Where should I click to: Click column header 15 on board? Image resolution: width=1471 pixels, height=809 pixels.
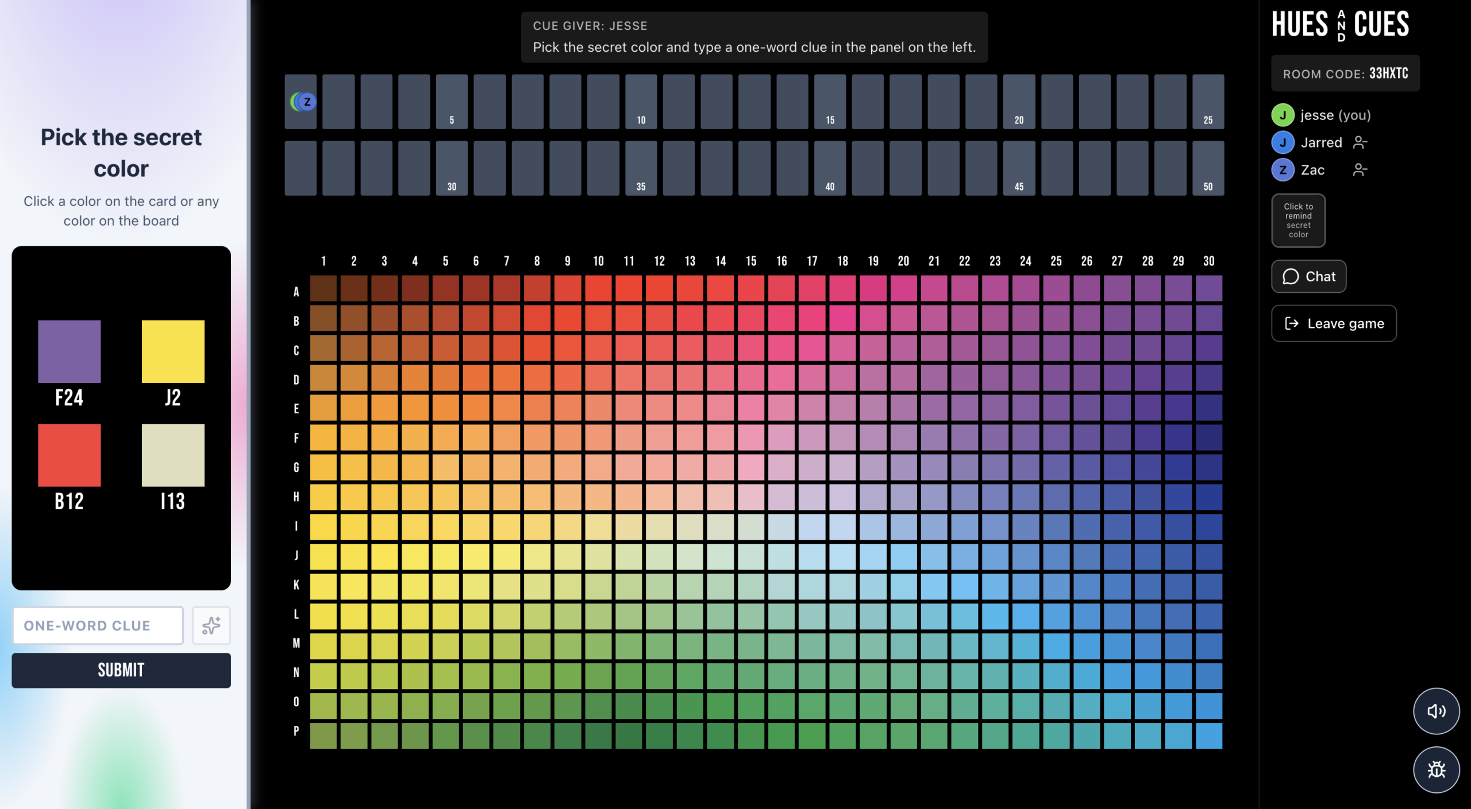tap(751, 261)
